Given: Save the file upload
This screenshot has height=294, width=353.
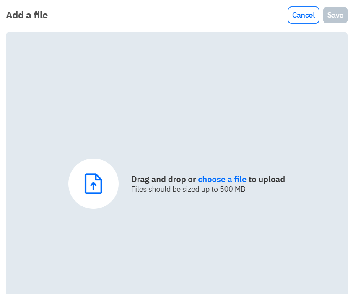Looking at the screenshot, I should pyautogui.click(x=335, y=15).
